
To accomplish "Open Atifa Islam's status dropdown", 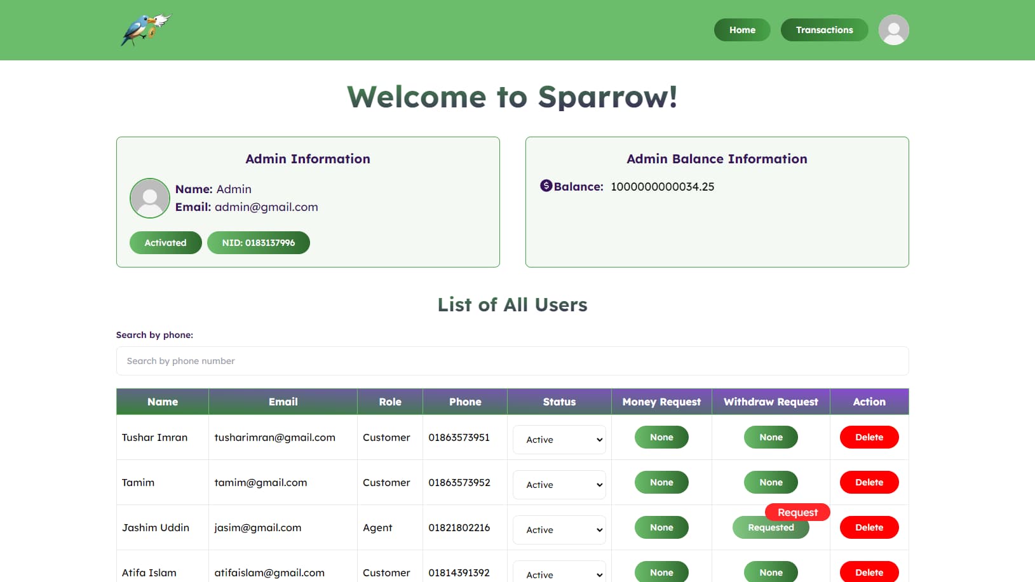I will click(559, 574).
